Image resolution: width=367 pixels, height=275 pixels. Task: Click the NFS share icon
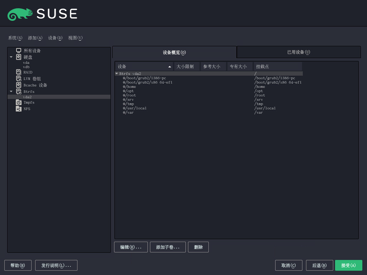coord(19,109)
